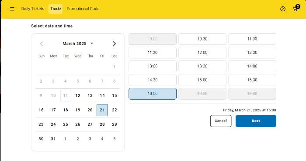Go to next month in calendar

[115, 44]
